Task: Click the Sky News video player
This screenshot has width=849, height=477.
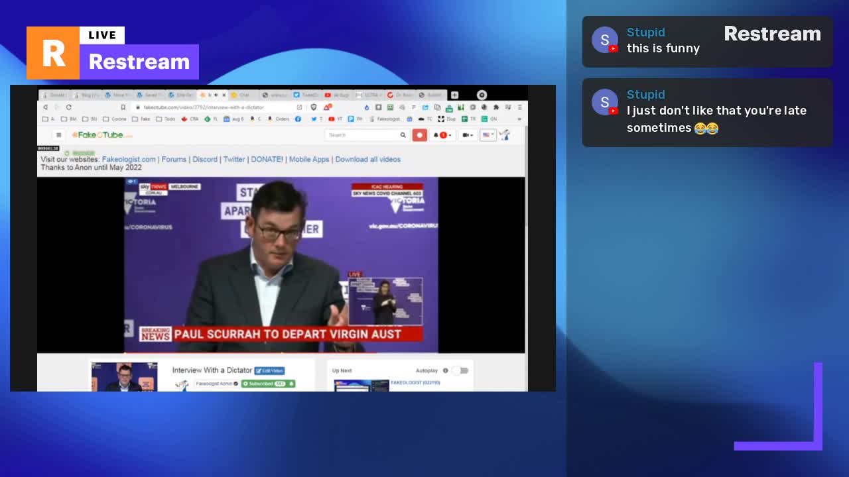Action: [x=281, y=265]
